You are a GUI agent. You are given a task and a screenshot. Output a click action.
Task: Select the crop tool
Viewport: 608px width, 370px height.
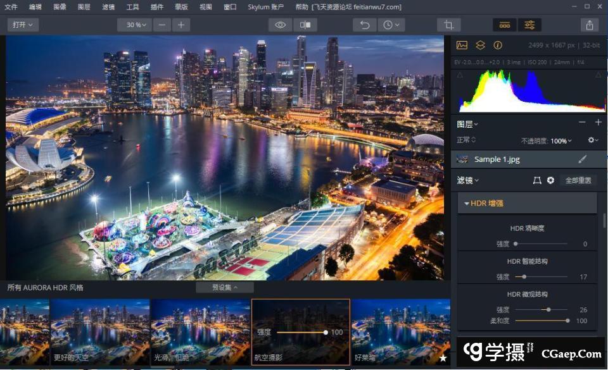pos(448,25)
